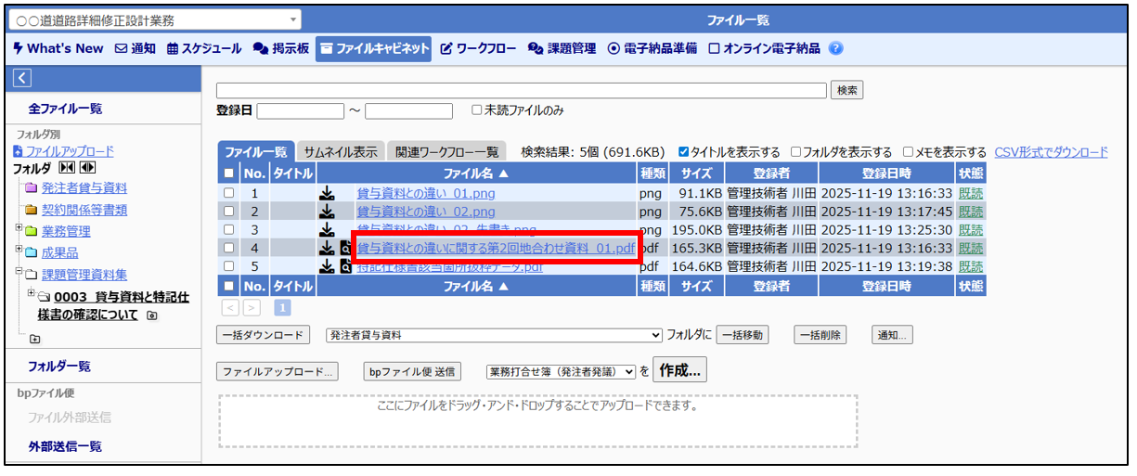1137x476 pixels.
Task: Click the download icon for file No. 1
Action: point(326,193)
